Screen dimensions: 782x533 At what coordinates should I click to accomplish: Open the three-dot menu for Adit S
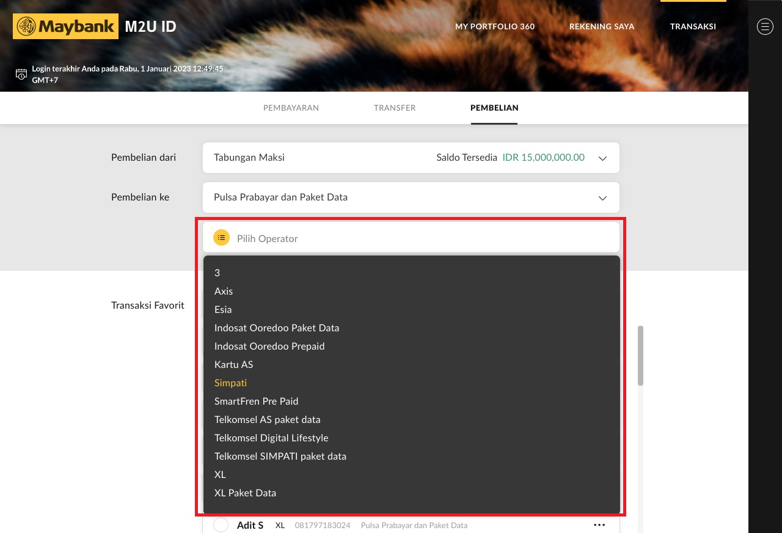pyautogui.click(x=599, y=525)
